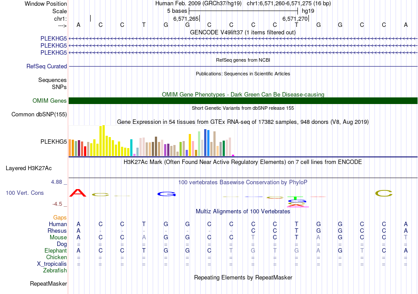Click the Human Feb. 2009 (GRCh37/hg19) assembly title

[198, 4]
